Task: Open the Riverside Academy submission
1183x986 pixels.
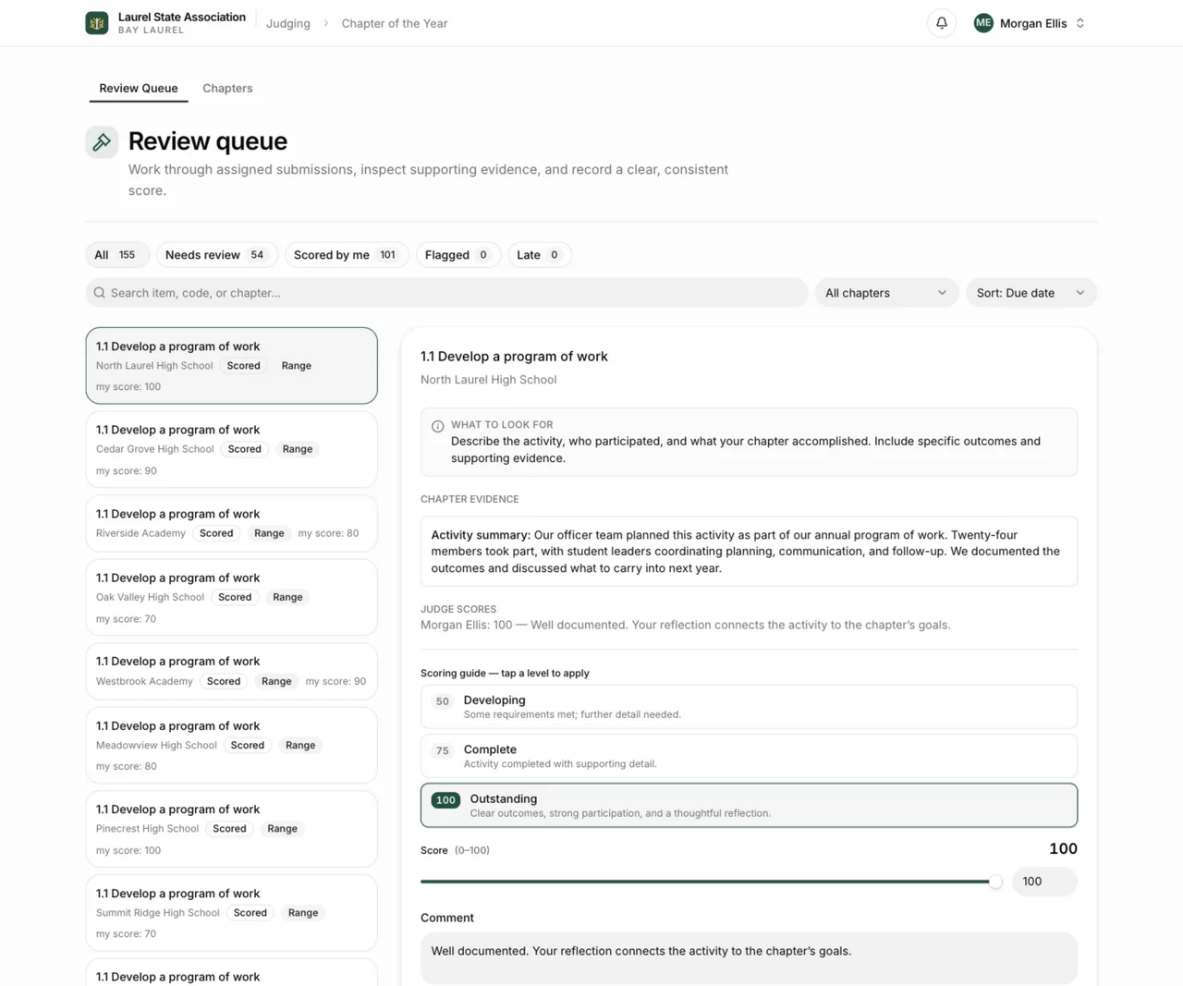Action: (232, 523)
